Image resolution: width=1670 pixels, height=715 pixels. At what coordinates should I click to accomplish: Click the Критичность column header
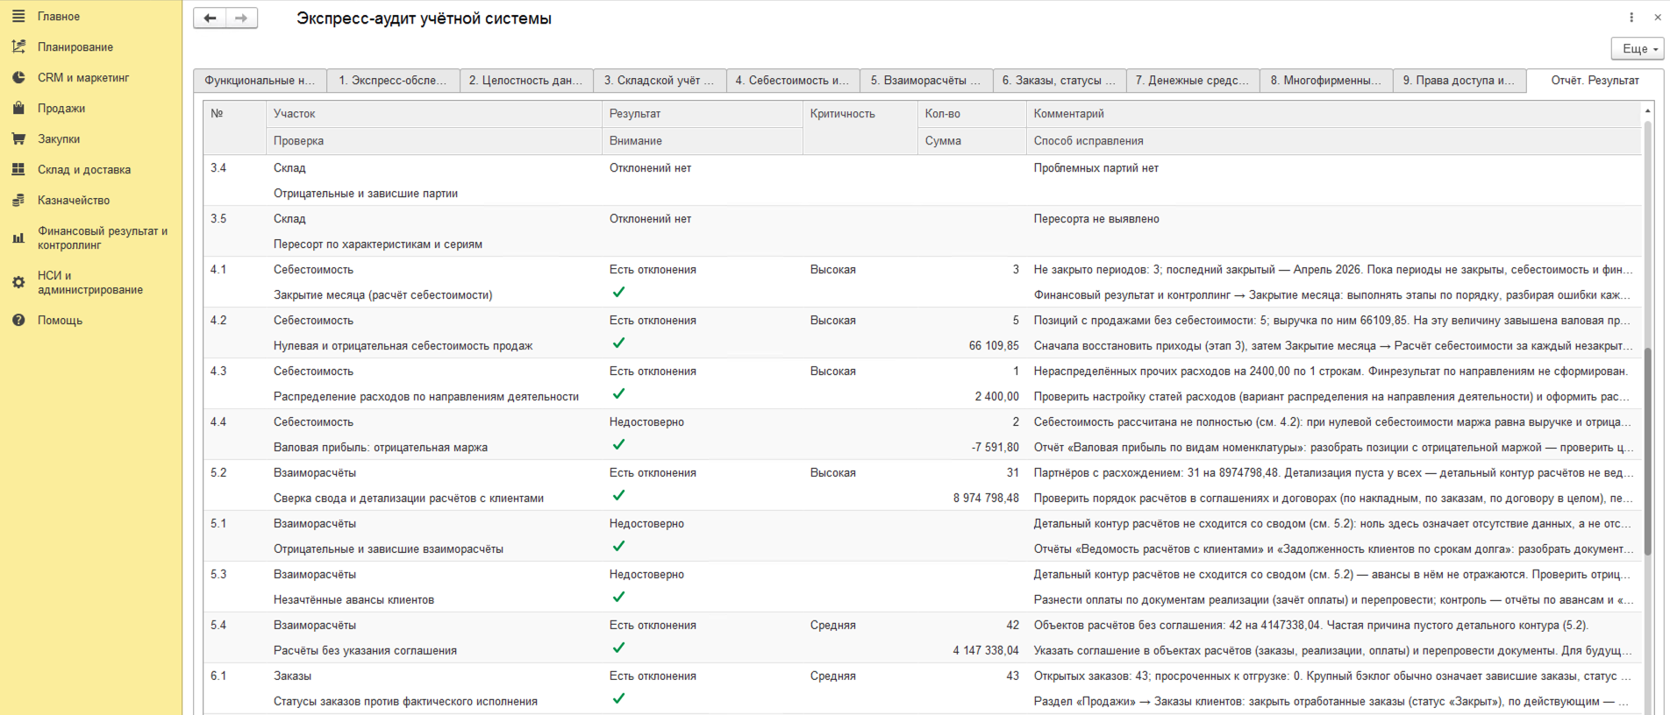[860, 127]
